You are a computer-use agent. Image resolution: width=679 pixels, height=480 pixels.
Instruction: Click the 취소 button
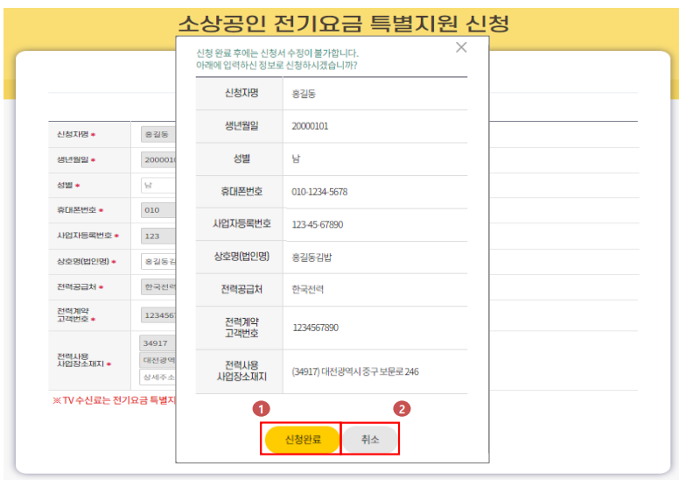point(370,439)
